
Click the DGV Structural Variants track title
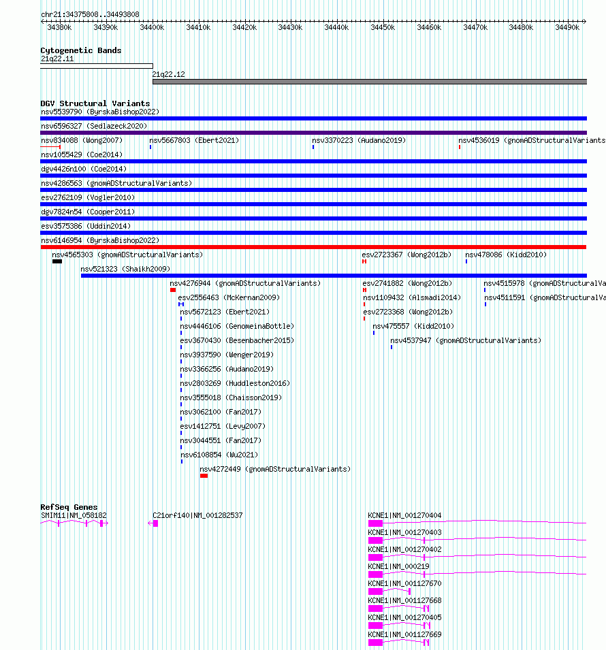pyautogui.click(x=95, y=103)
